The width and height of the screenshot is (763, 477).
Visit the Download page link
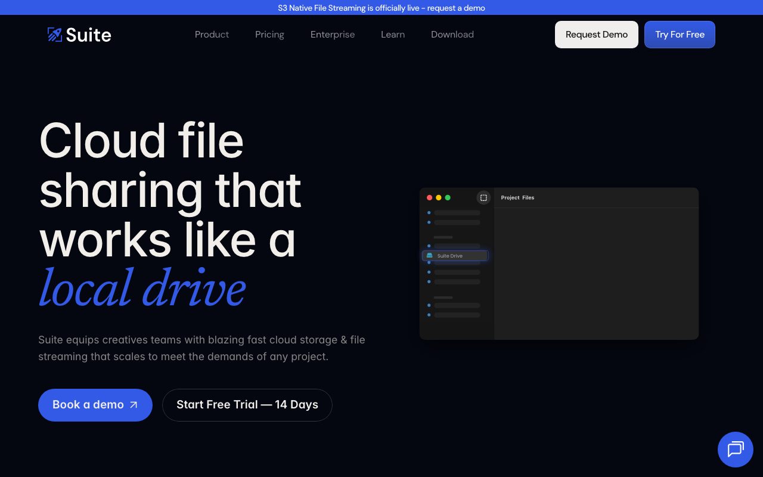pos(452,35)
